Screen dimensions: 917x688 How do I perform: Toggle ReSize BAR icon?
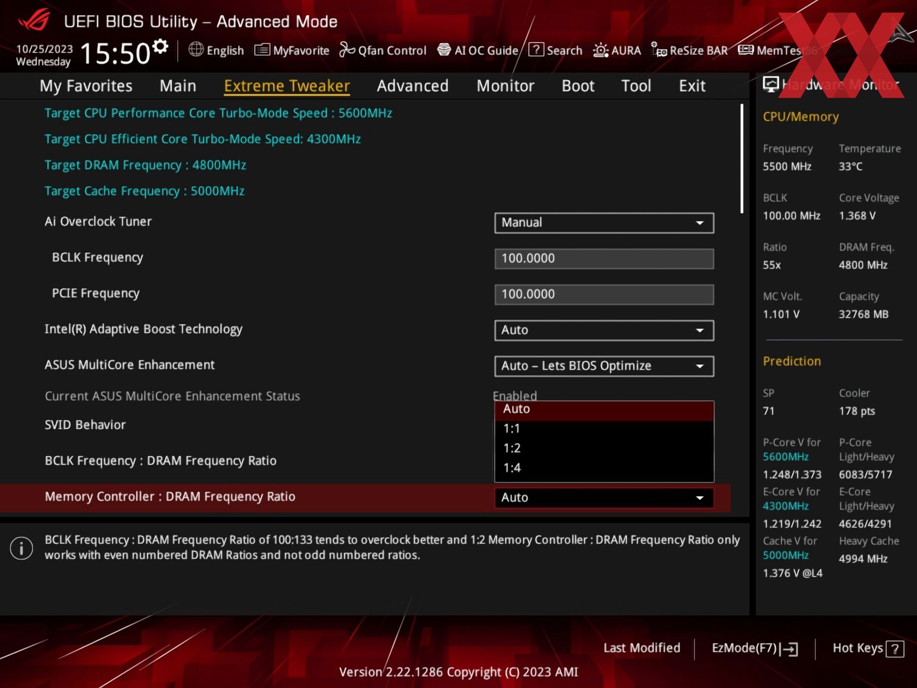point(659,50)
